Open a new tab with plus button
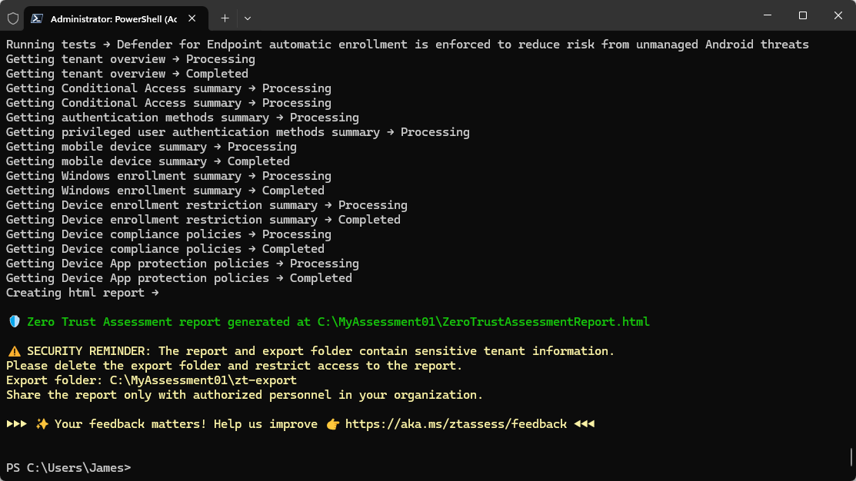 click(225, 18)
